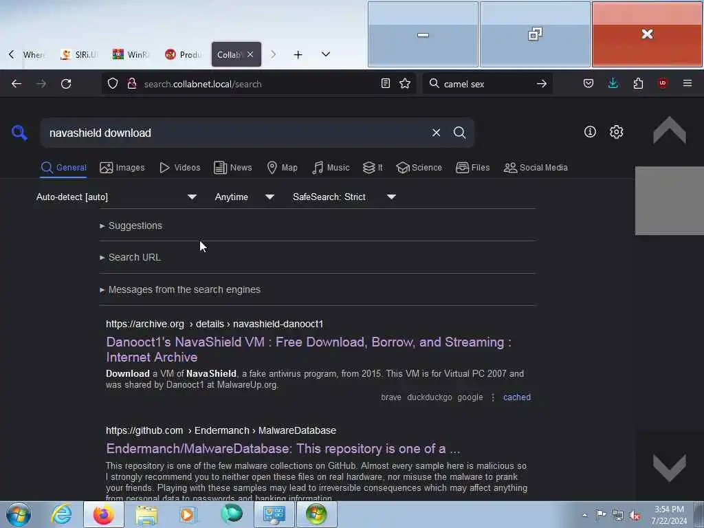Viewport: 704px width, 528px height.
Task: Click the large scroll down arrow
Action: coord(669,467)
